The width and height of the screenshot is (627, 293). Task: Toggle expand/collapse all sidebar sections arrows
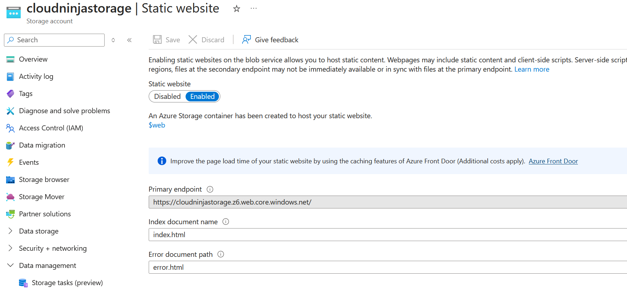coord(113,40)
